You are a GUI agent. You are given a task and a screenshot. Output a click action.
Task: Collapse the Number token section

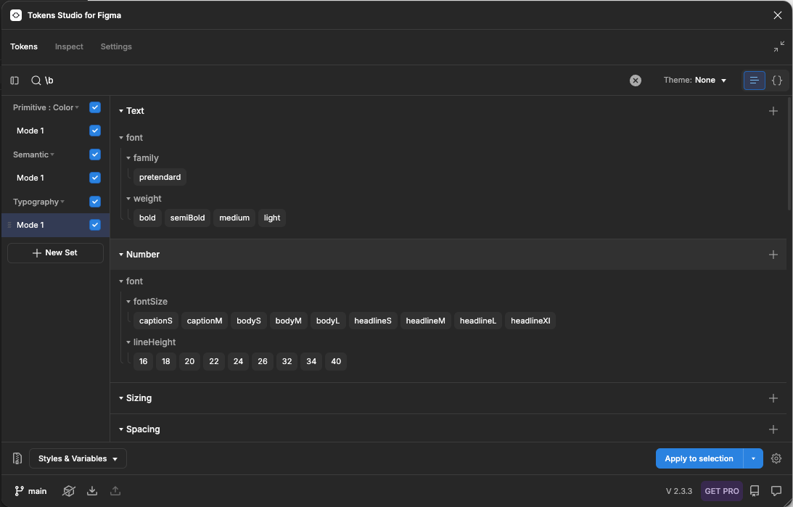click(121, 255)
